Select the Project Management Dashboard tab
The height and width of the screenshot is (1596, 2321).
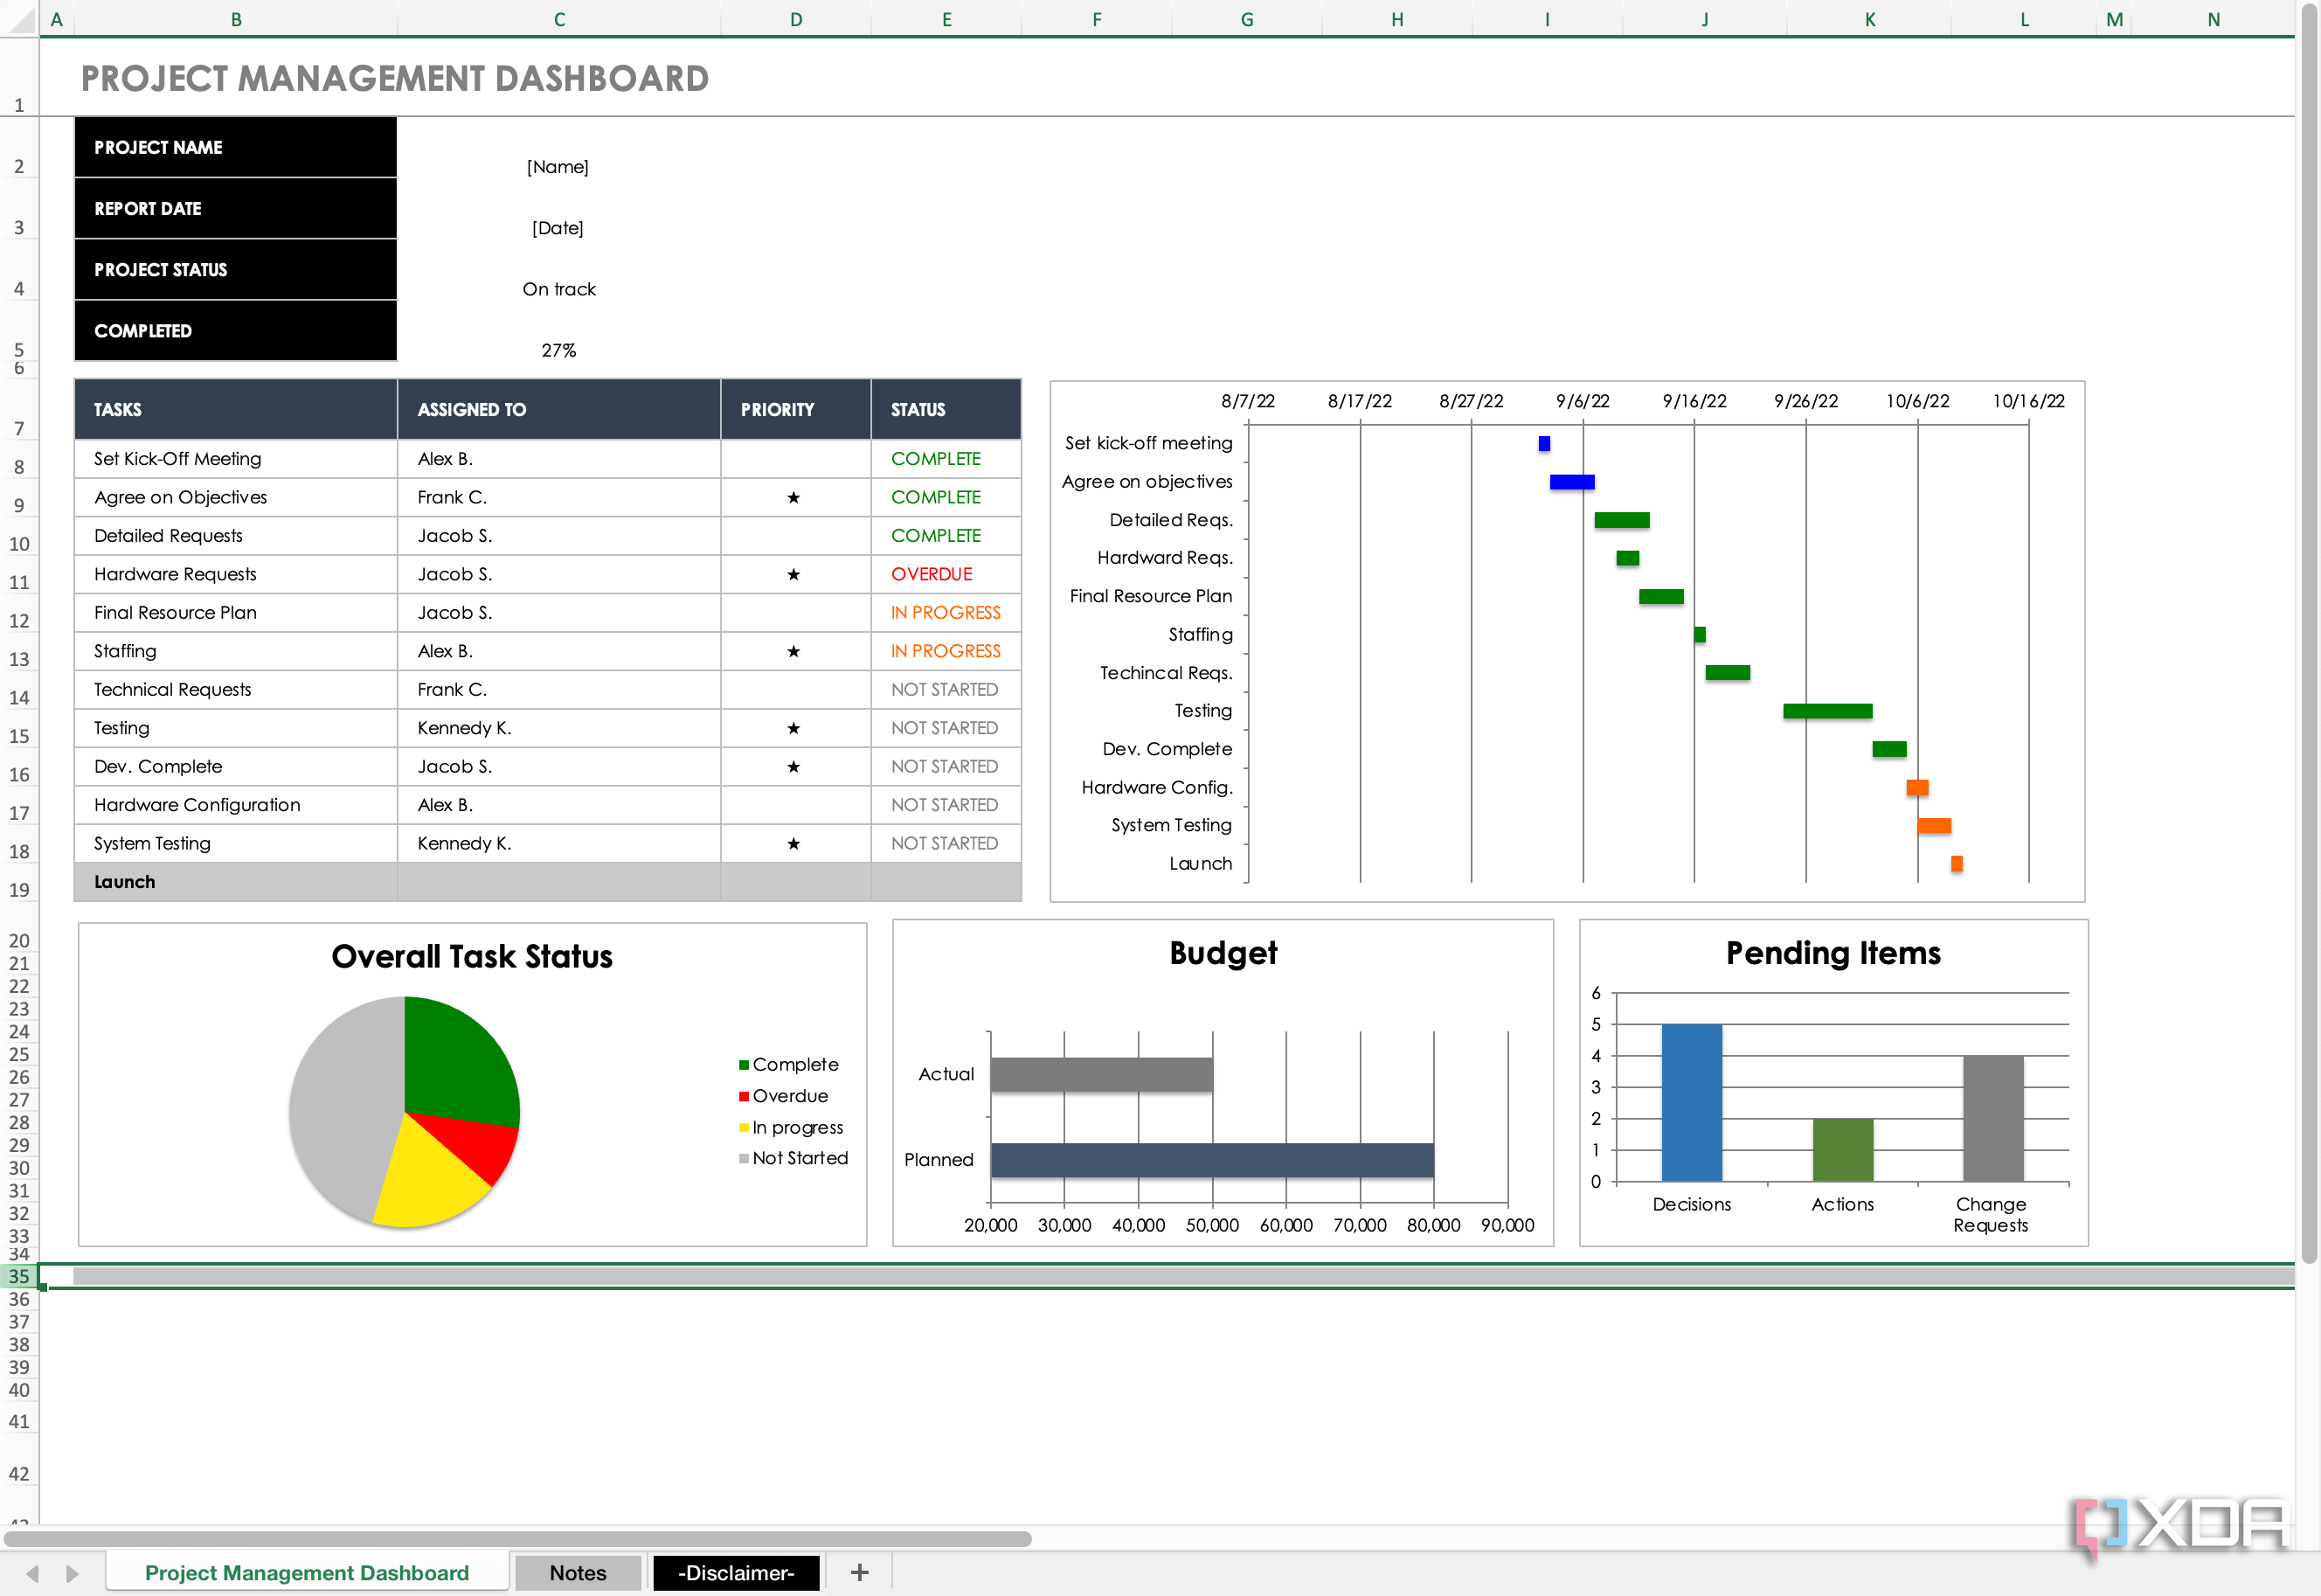tap(306, 1573)
